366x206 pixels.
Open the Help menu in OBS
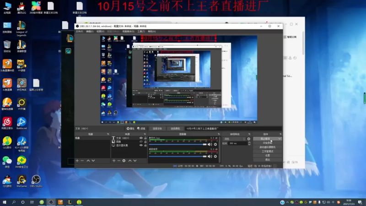coord(152,31)
